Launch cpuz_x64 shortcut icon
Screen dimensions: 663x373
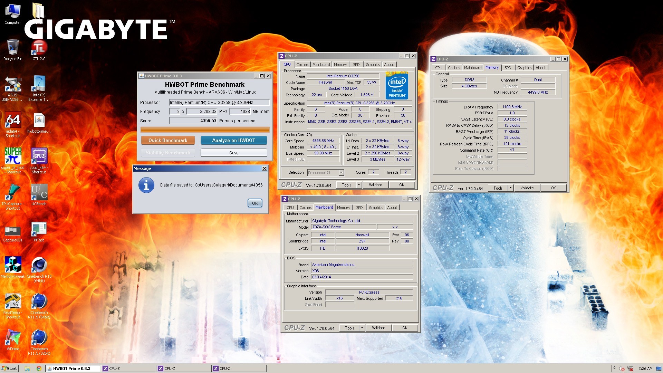[x=39, y=161]
